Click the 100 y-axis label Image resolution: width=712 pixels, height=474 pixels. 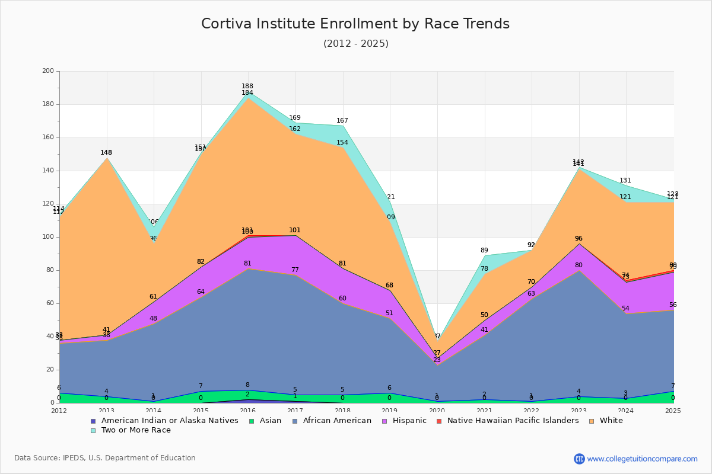(x=48, y=237)
